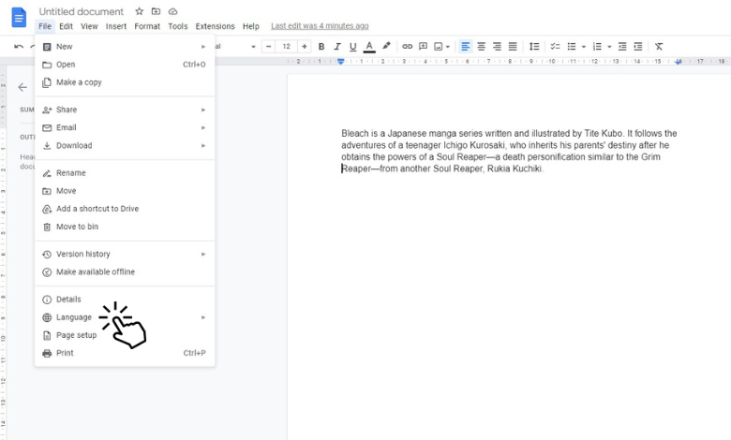Screen dimensions: 731x440
Task: Click the undo arrow in toolbar
Action: tap(19, 47)
